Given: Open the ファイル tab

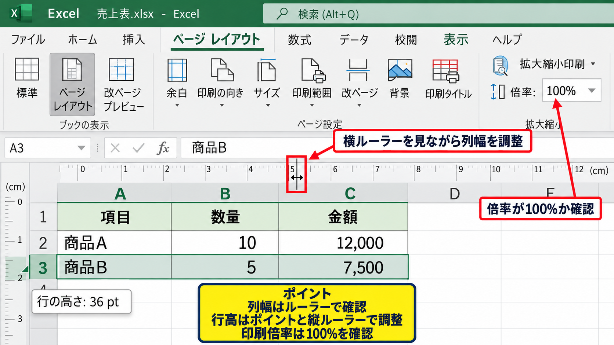Looking at the screenshot, I should point(28,40).
